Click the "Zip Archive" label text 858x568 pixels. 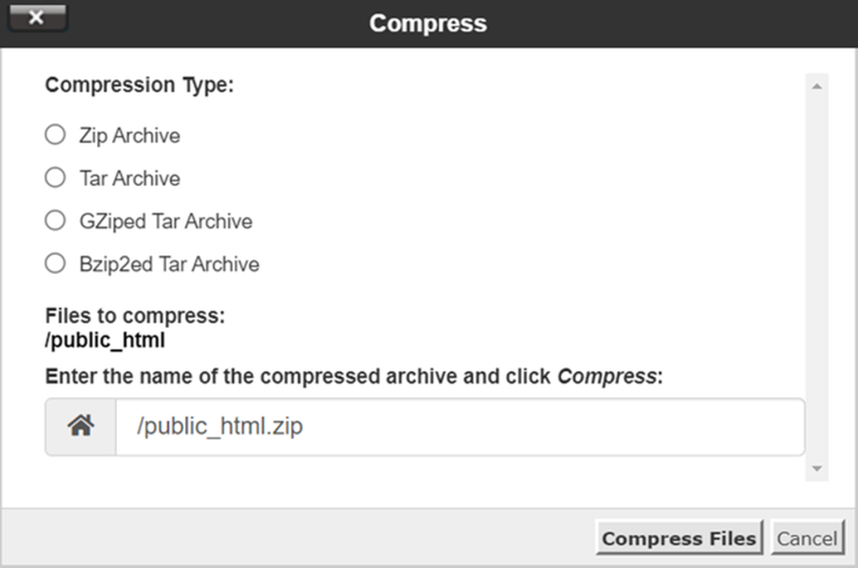tap(129, 136)
